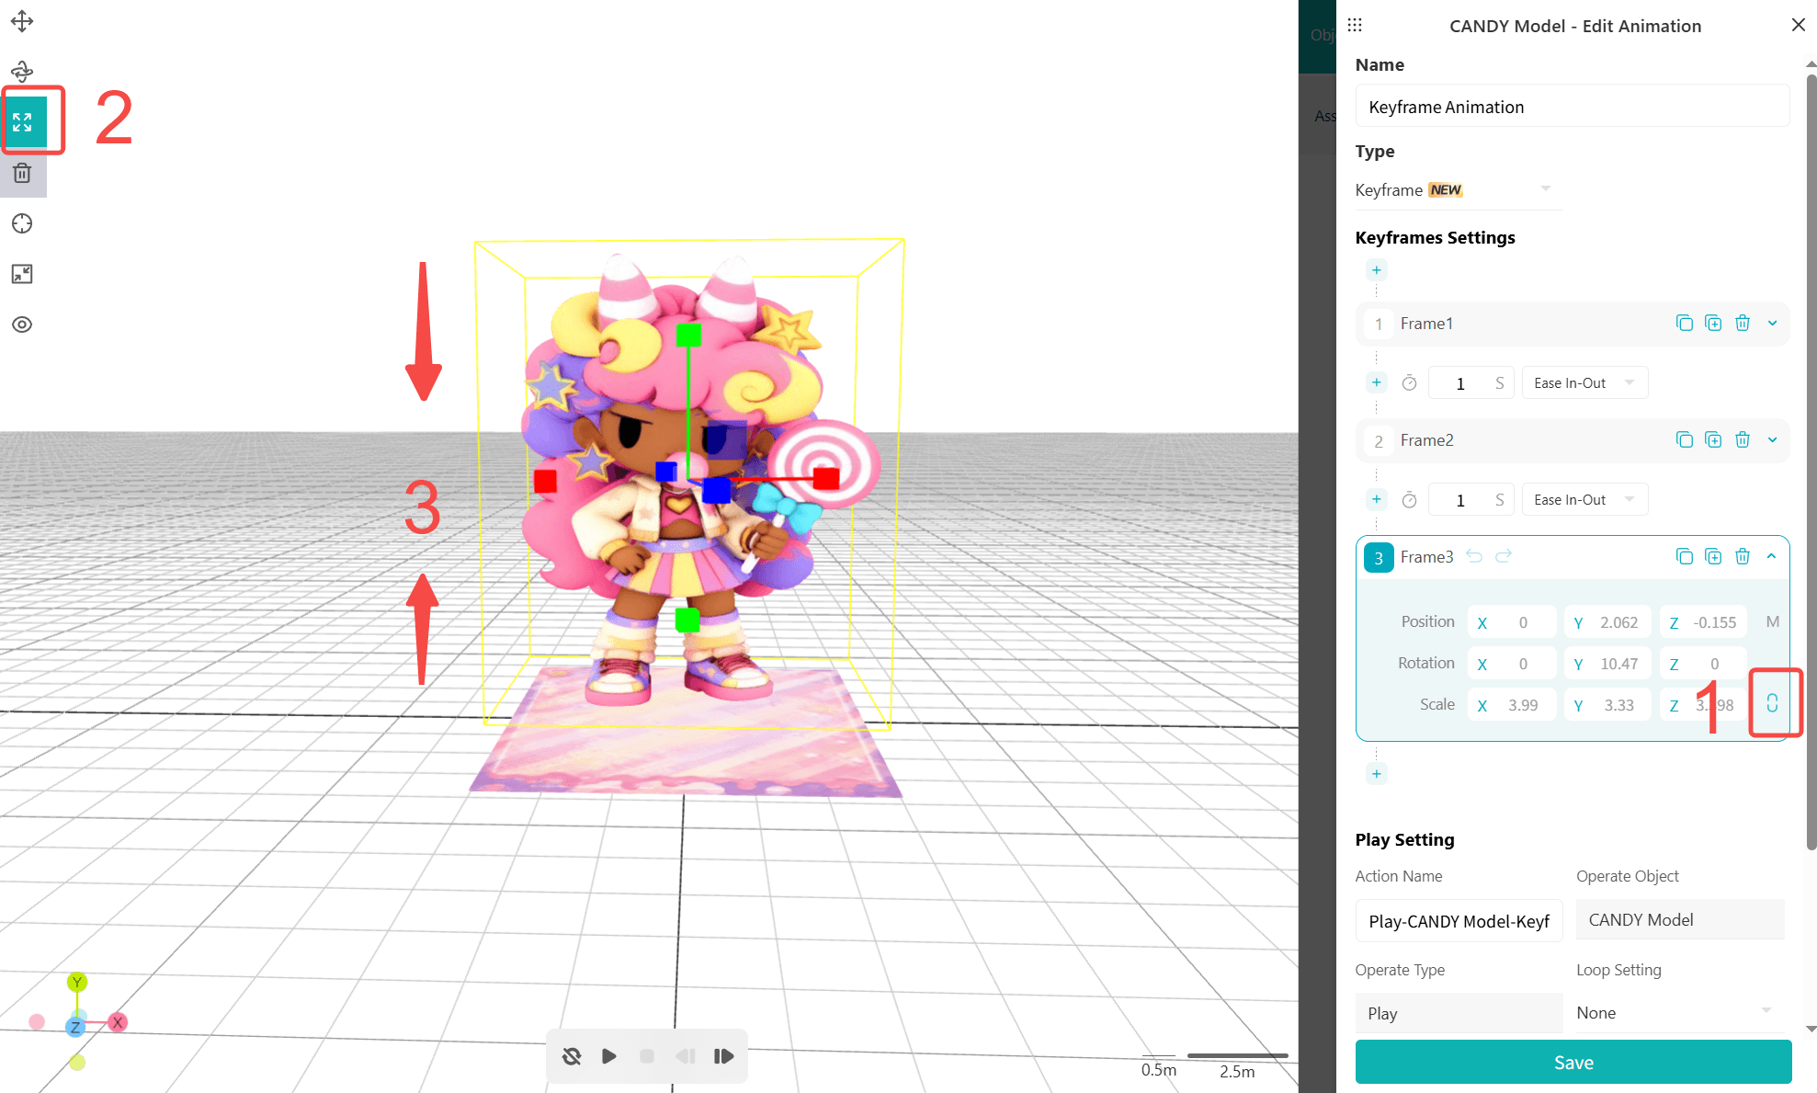Screen dimensions: 1817x1093
Task: Click the green Y axis handle atop the gizmo
Action: [x=688, y=335]
